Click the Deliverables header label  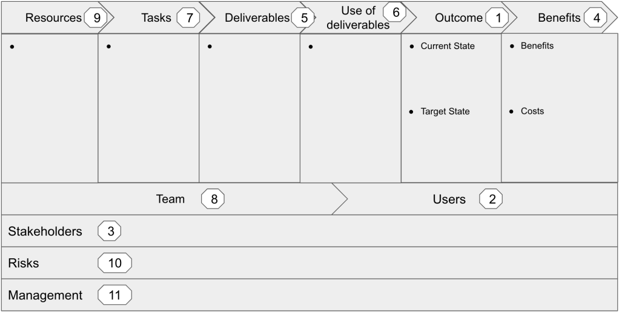click(x=257, y=18)
